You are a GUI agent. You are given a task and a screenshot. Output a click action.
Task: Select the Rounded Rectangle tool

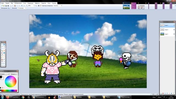(x=4, y=63)
